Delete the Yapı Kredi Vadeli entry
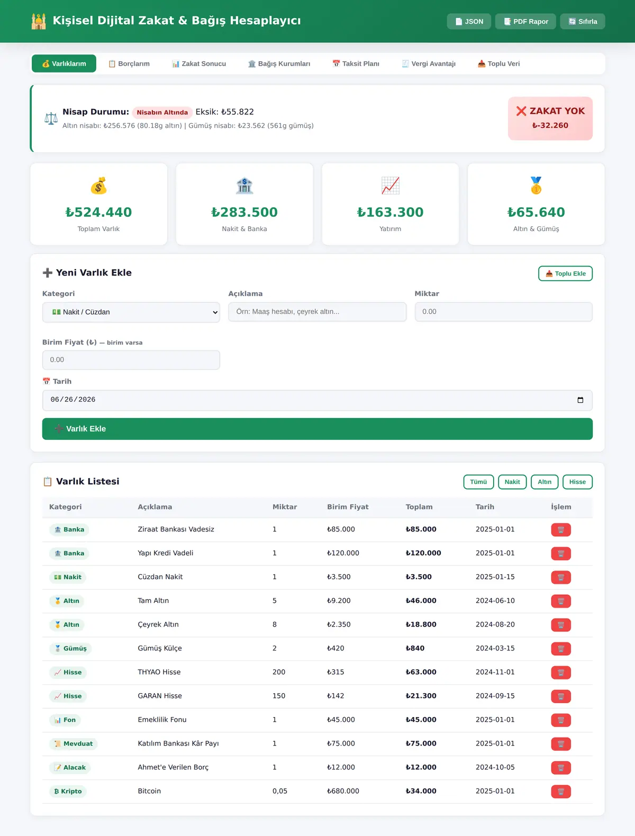This screenshot has height=836, width=635. [x=560, y=554]
